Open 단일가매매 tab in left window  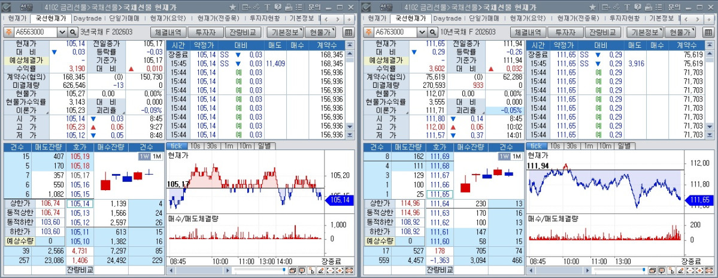pos(125,19)
